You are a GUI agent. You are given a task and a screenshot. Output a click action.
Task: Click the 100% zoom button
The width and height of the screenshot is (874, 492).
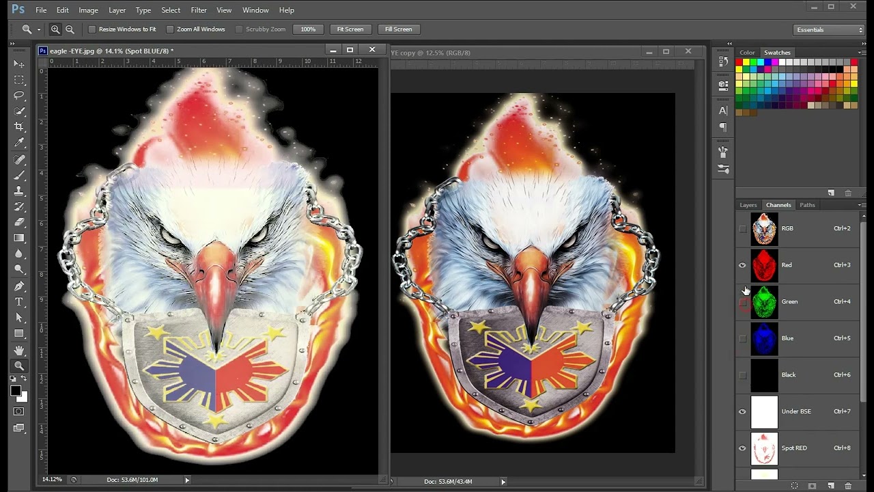[308, 29]
